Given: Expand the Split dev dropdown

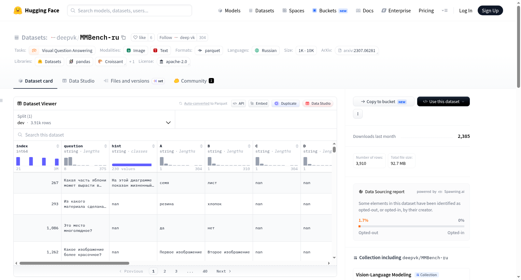Looking at the screenshot, I should point(94,119).
